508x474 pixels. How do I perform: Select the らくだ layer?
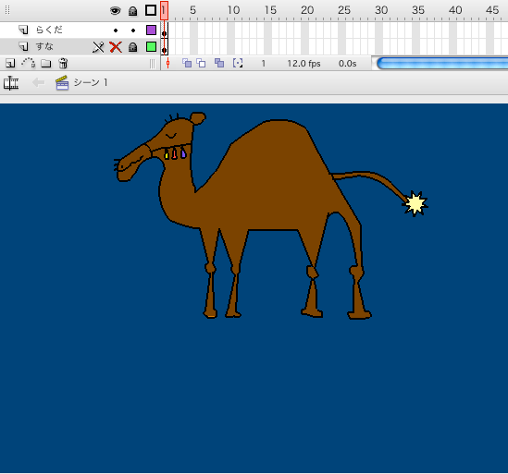point(49,30)
